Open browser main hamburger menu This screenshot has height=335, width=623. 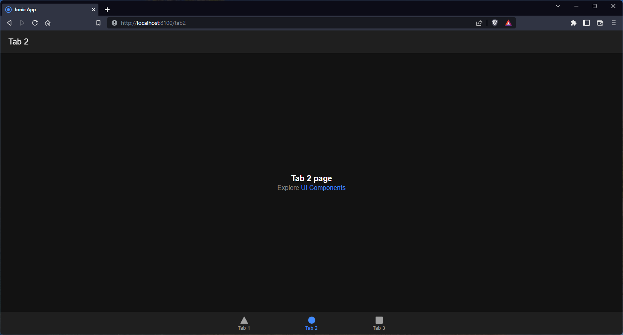614,23
